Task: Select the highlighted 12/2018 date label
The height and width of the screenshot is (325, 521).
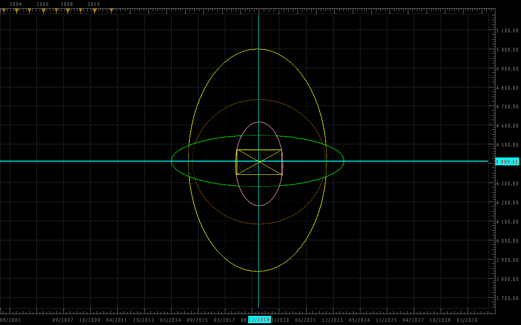Action: click(259, 320)
